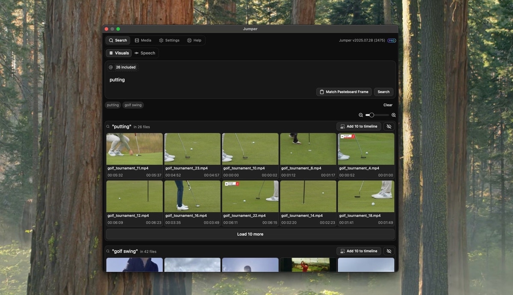Screen dimensions: 513x295
Task: Click magnifier icon next to "golf swing" heading
Action: click(x=109, y=251)
